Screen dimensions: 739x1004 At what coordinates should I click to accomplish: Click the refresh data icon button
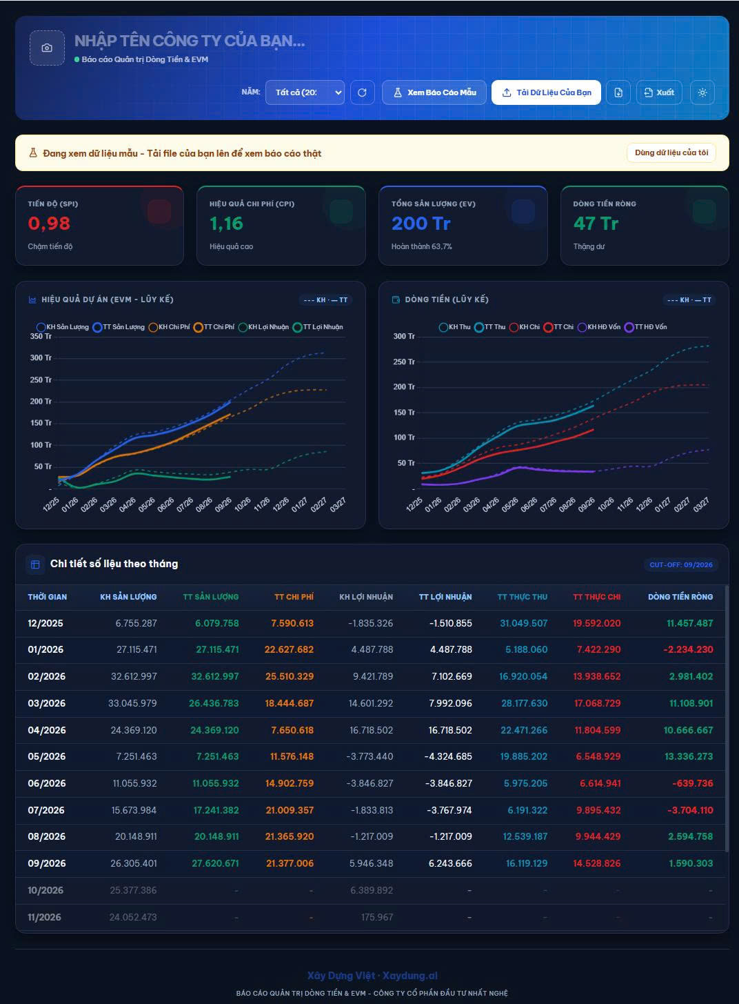click(362, 92)
